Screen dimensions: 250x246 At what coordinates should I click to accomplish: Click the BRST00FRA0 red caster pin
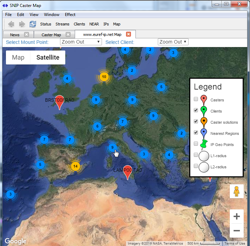pos(59,102)
